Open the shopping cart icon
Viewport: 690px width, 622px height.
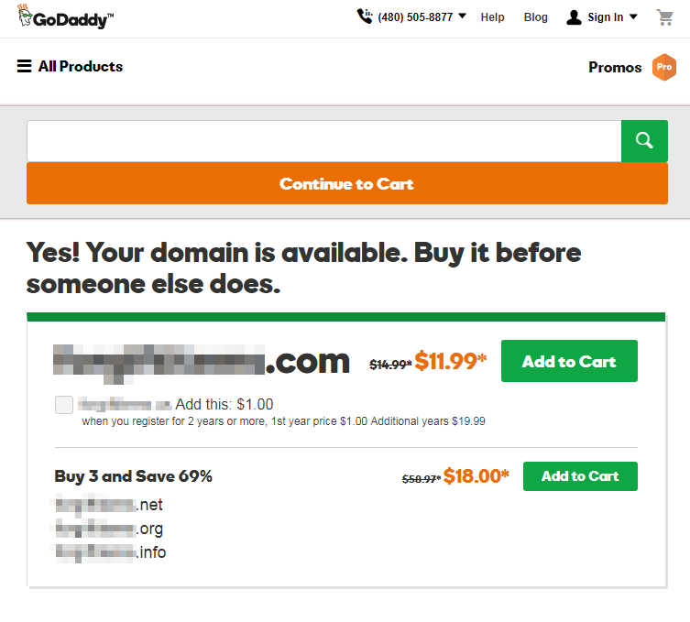664,17
